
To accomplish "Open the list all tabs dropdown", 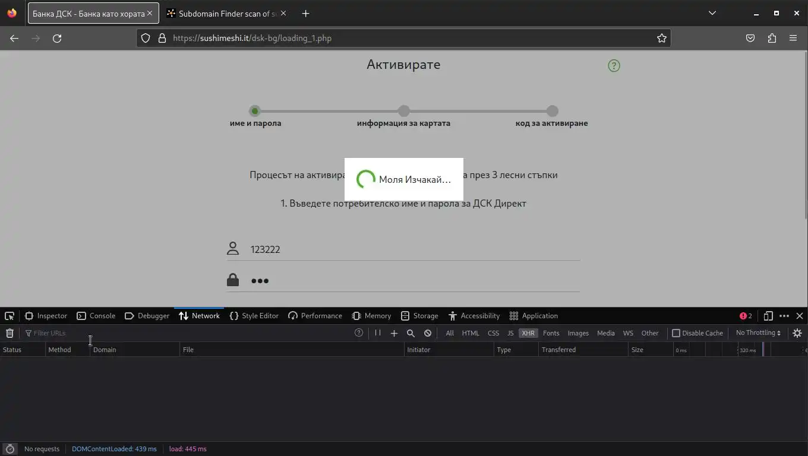I will pyautogui.click(x=712, y=13).
